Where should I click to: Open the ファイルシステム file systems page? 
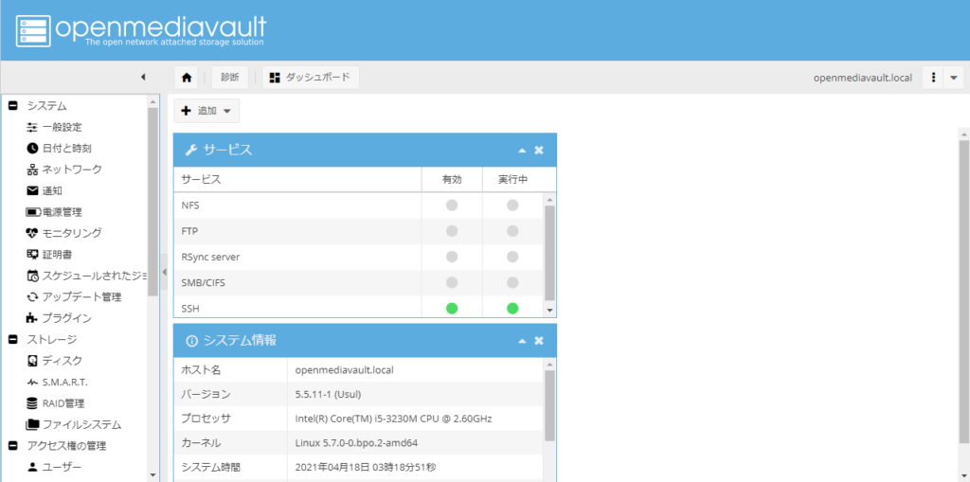81,424
